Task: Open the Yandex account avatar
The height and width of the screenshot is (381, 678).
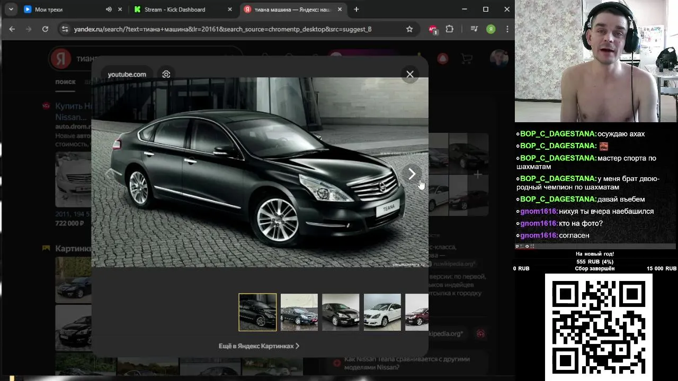Action: 498,58
